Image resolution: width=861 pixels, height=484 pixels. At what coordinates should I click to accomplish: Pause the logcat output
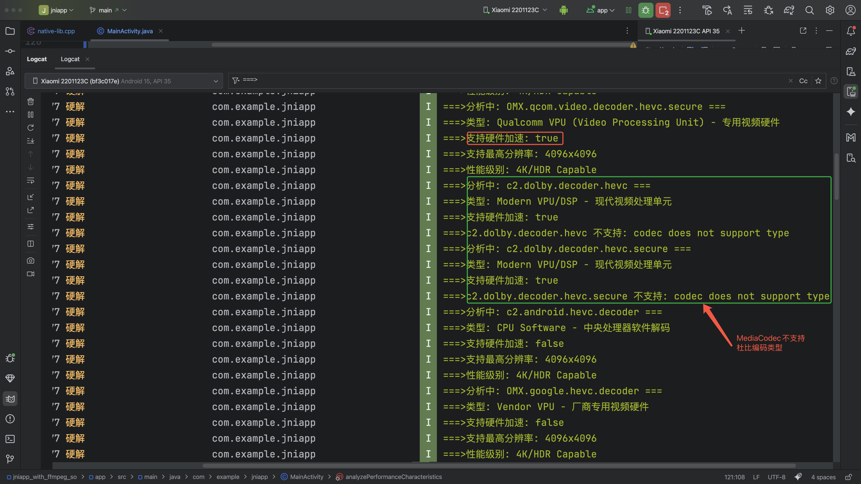tap(31, 115)
